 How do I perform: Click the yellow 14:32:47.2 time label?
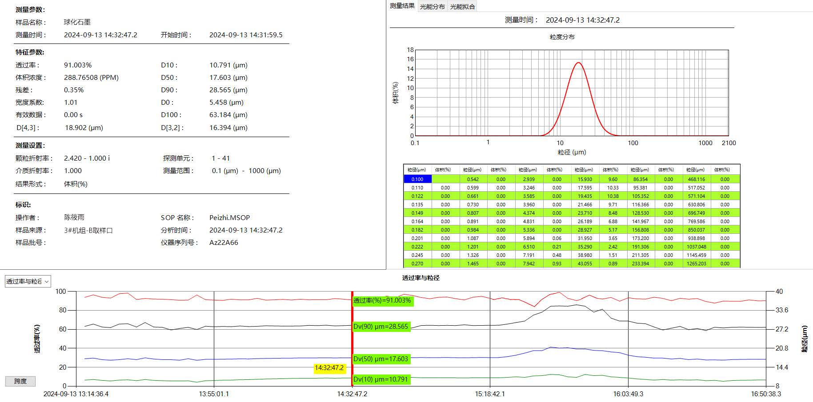329,368
